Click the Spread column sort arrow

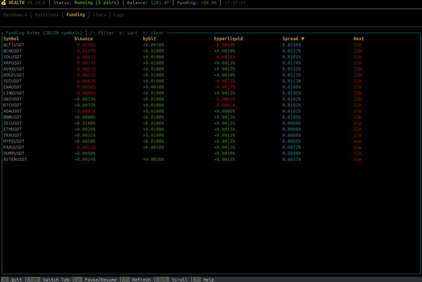pyautogui.click(x=303, y=38)
